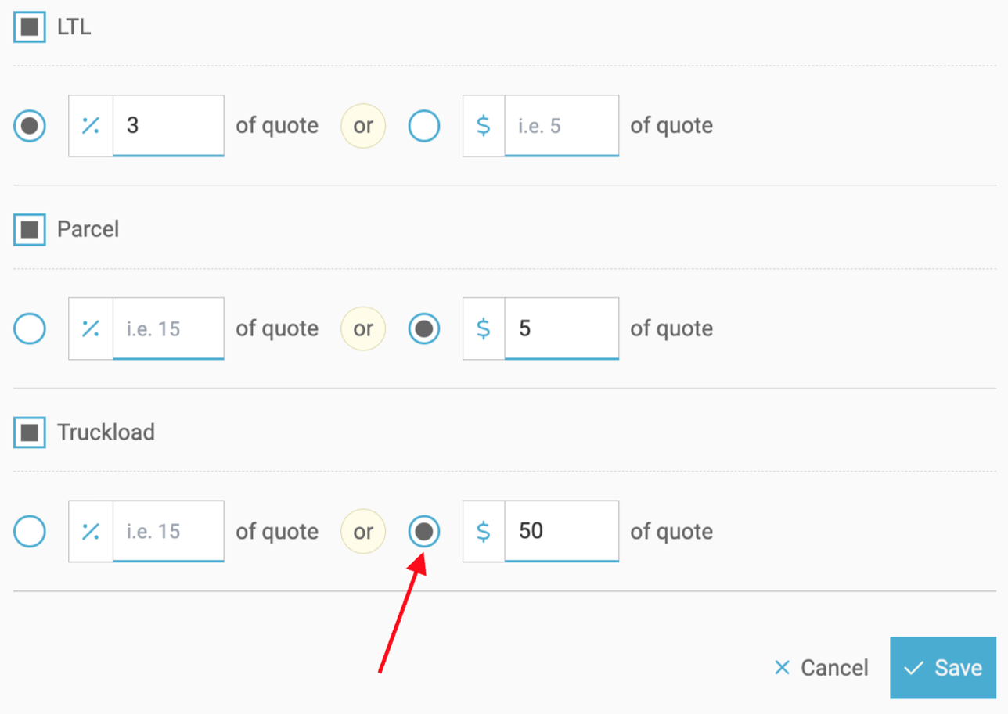This screenshot has height=714, width=1008.
Task: Click the percent icon in the Parcel row
Action: pyautogui.click(x=89, y=328)
